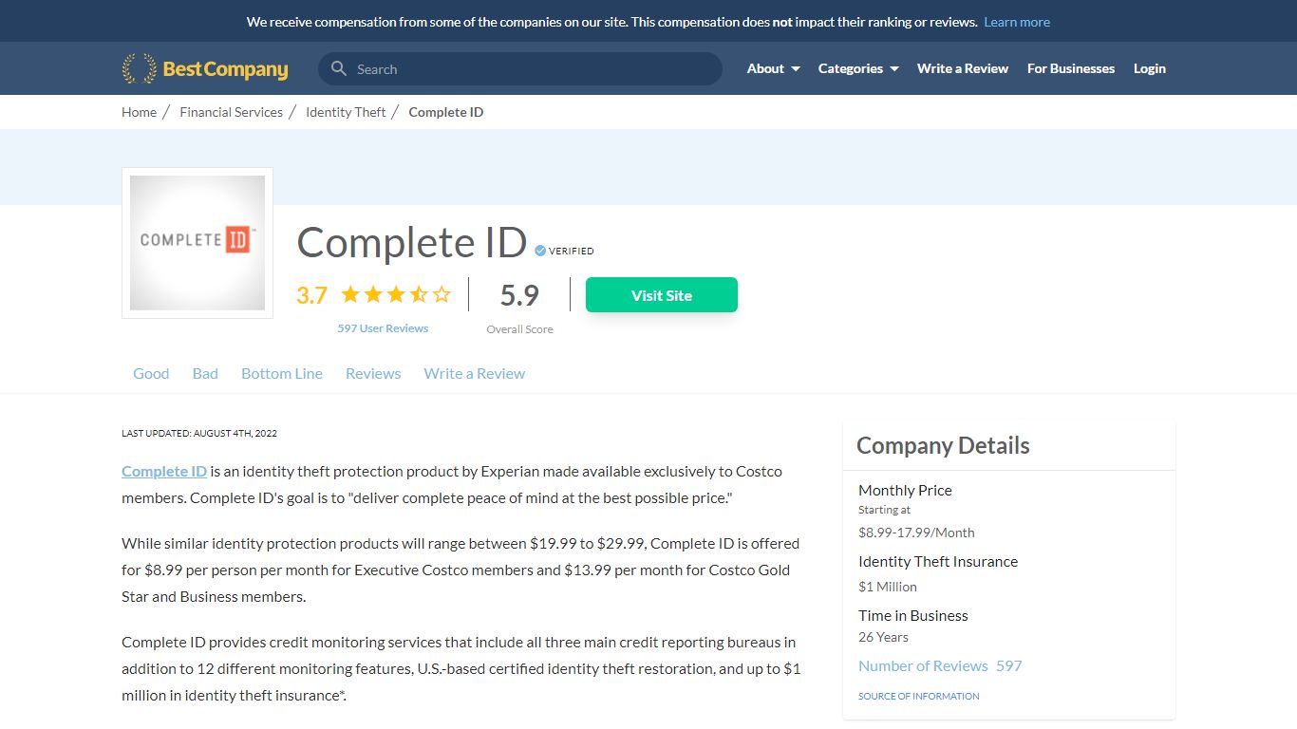Click the 3.7 rating number
The image size is (1297, 729).
311,295
